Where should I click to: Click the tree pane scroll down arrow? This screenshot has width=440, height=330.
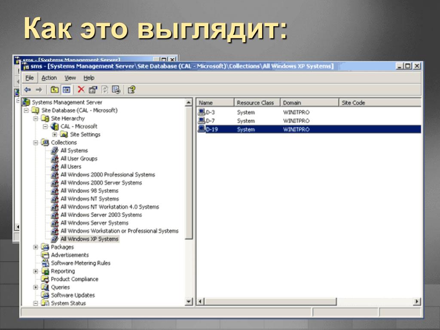tap(189, 302)
